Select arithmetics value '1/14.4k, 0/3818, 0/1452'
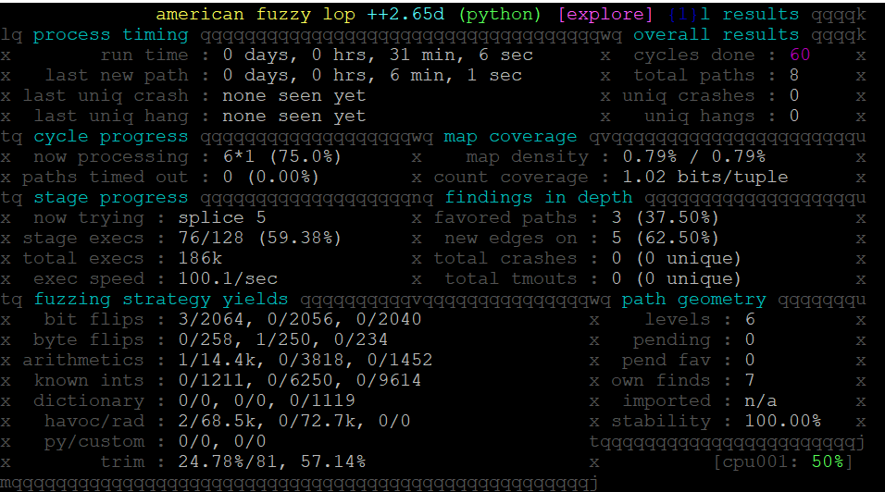885x492 pixels. click(305, 360)
